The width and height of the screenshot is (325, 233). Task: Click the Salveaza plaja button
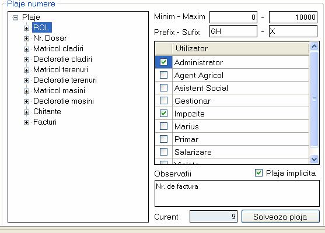tap(281, 217)
